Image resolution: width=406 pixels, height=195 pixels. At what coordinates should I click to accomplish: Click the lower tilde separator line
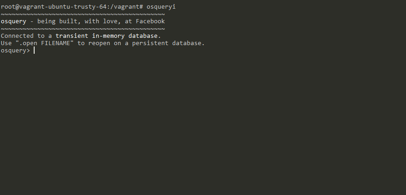pos(82,29)
